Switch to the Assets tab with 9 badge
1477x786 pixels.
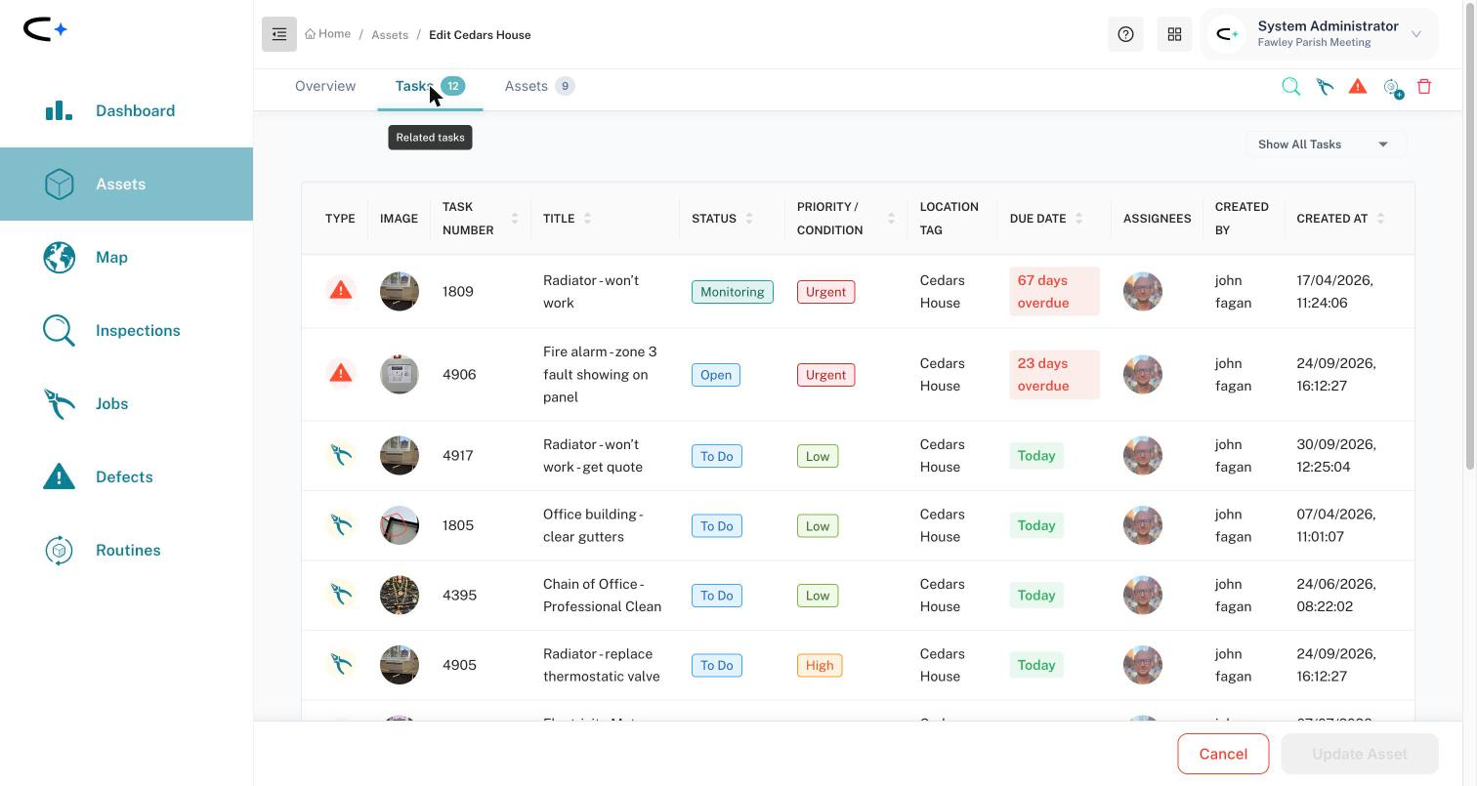(539, 86)
